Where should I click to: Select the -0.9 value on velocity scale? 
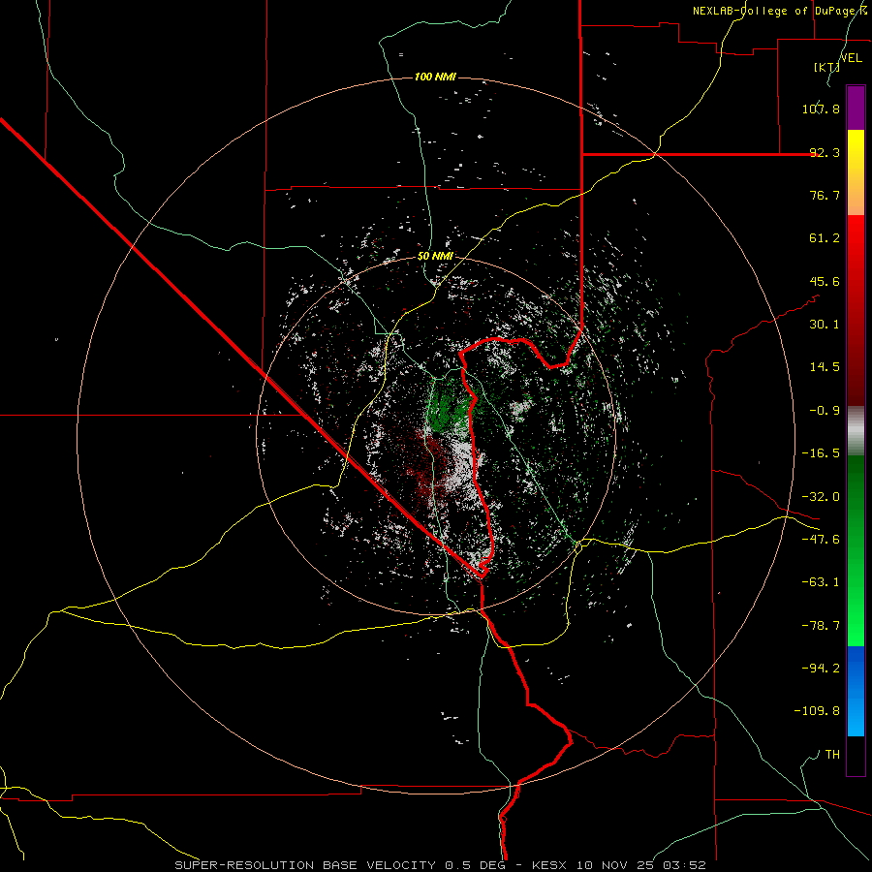pos(825,411)
